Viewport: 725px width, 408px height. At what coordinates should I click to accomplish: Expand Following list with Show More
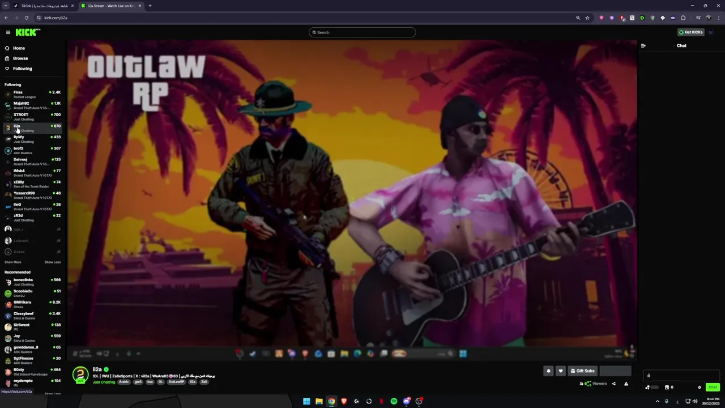12,262
